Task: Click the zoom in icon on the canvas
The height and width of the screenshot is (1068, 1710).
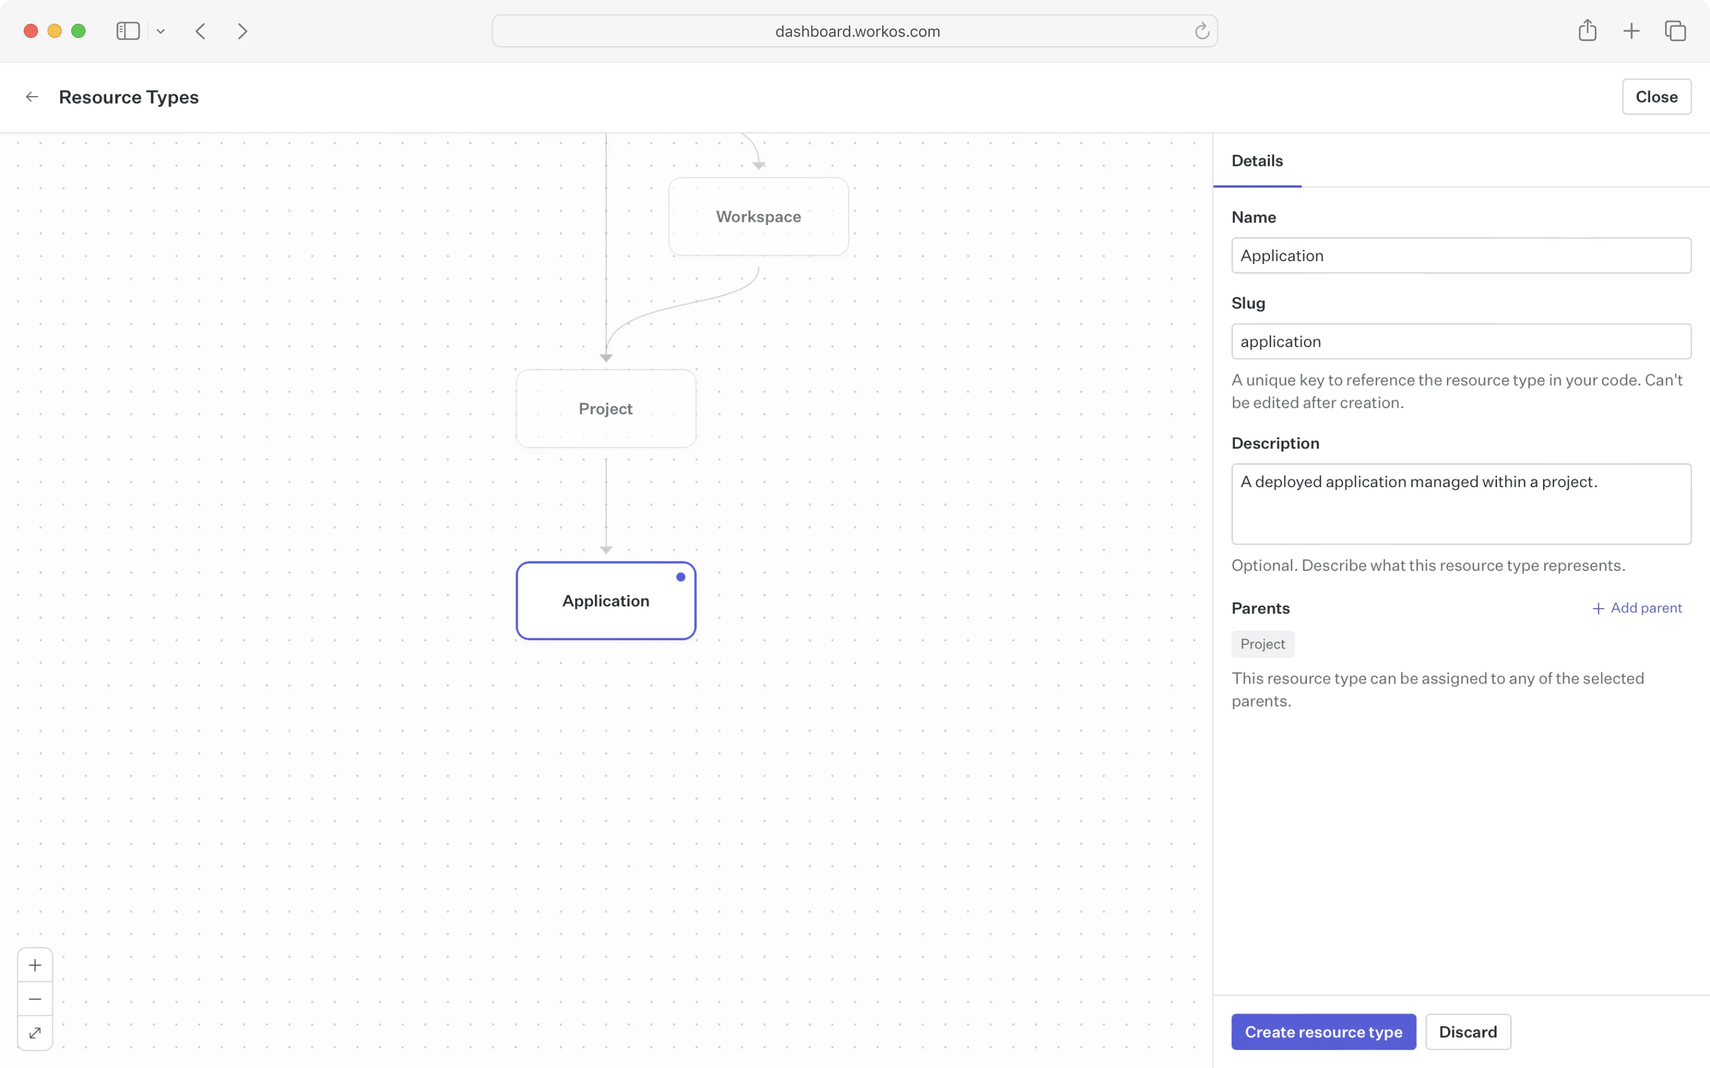Action: point(34,964)
